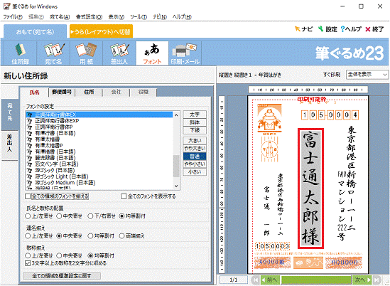The image size is (390, 286).
Task: Switch to うら(レイアウト)へ切替 tab
Action: 101,31
